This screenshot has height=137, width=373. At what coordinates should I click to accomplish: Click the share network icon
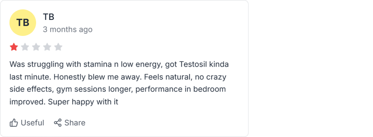pyautogui.click(x=58, y=123)
